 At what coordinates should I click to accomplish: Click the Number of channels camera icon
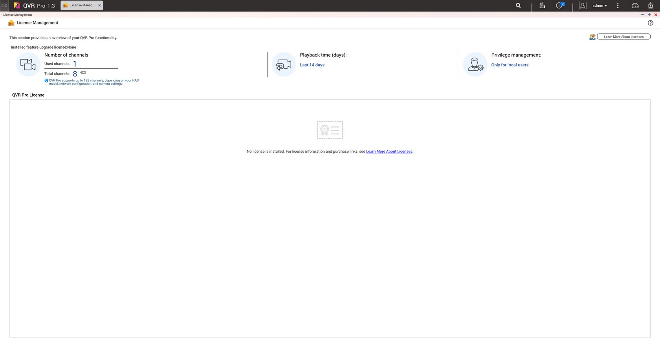point(28,64)
